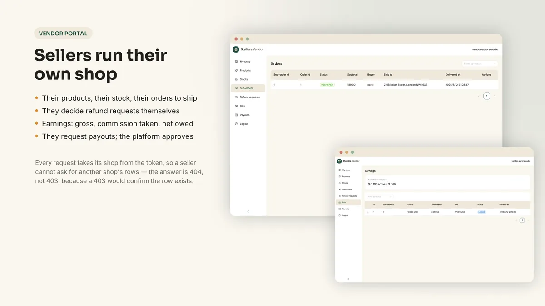Click delivered time 2026/8/12 21:08:47

(457, 85)
